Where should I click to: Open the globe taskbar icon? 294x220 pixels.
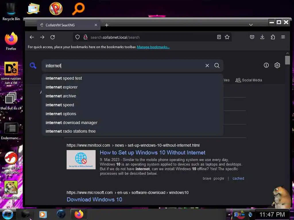61,214
